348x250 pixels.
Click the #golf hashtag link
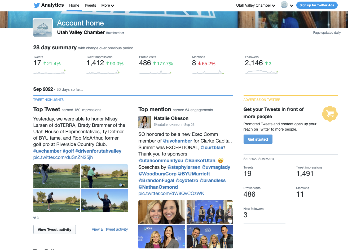68,151
